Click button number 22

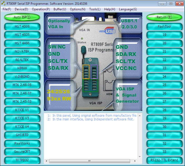(x=164, y=60)
